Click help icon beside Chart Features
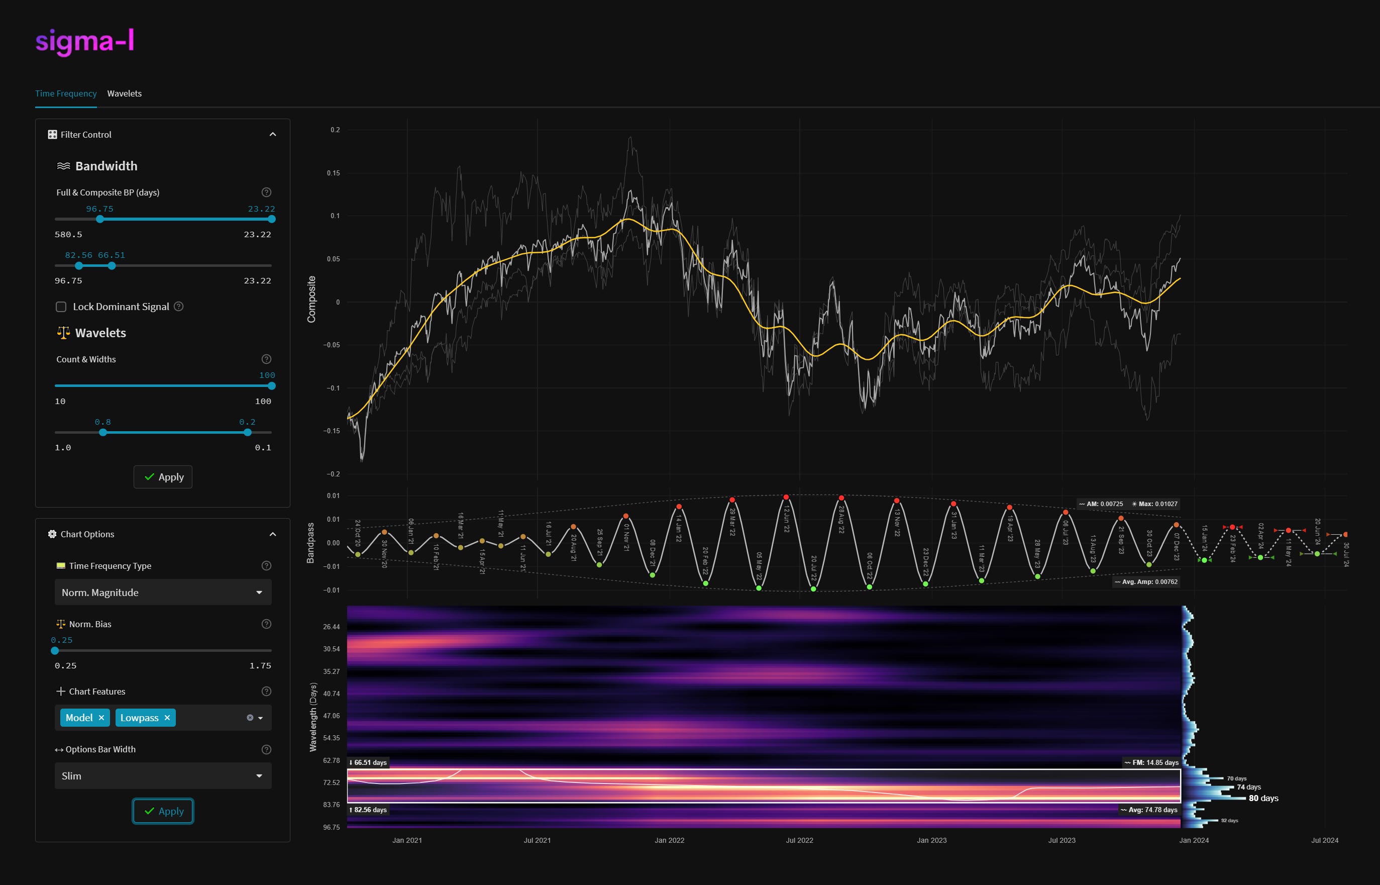Screen dimensions: 1380x885 [x=266, y=692]
